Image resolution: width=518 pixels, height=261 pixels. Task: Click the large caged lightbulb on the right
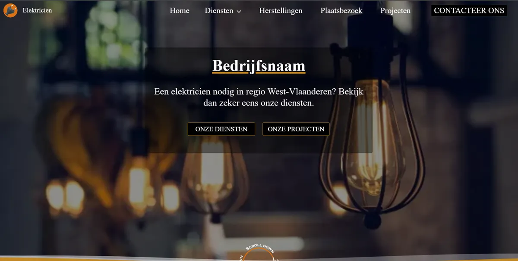pos(372,142)
